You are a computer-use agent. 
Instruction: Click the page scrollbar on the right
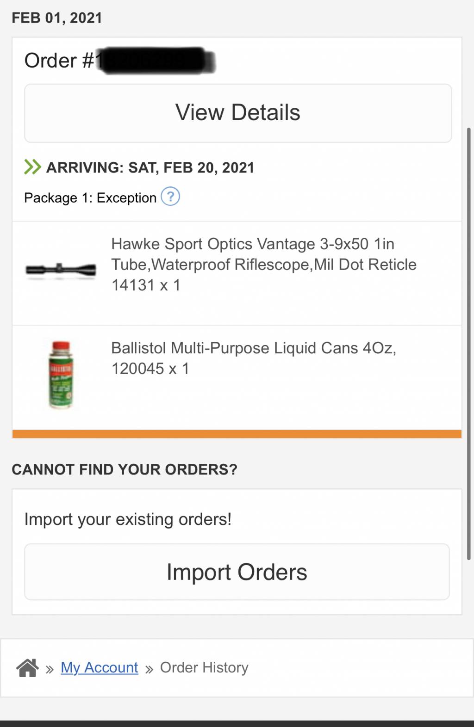(x=469, y=344)
